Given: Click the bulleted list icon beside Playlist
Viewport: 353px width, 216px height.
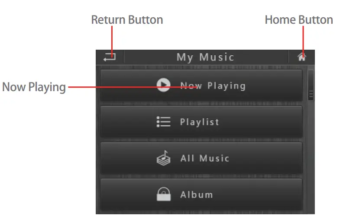Looking at the screenshot, I should (163, 122).
